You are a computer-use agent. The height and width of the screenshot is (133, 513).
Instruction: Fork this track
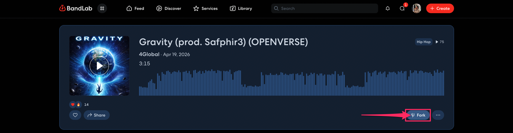(418, 115)
